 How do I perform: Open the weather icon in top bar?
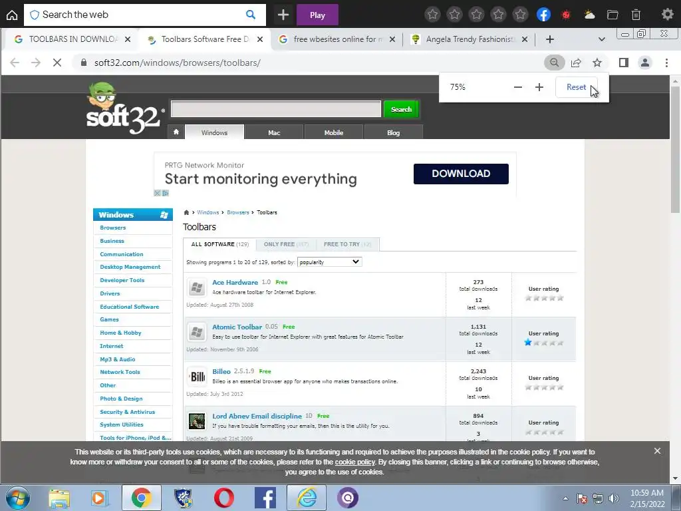[589, 15]
